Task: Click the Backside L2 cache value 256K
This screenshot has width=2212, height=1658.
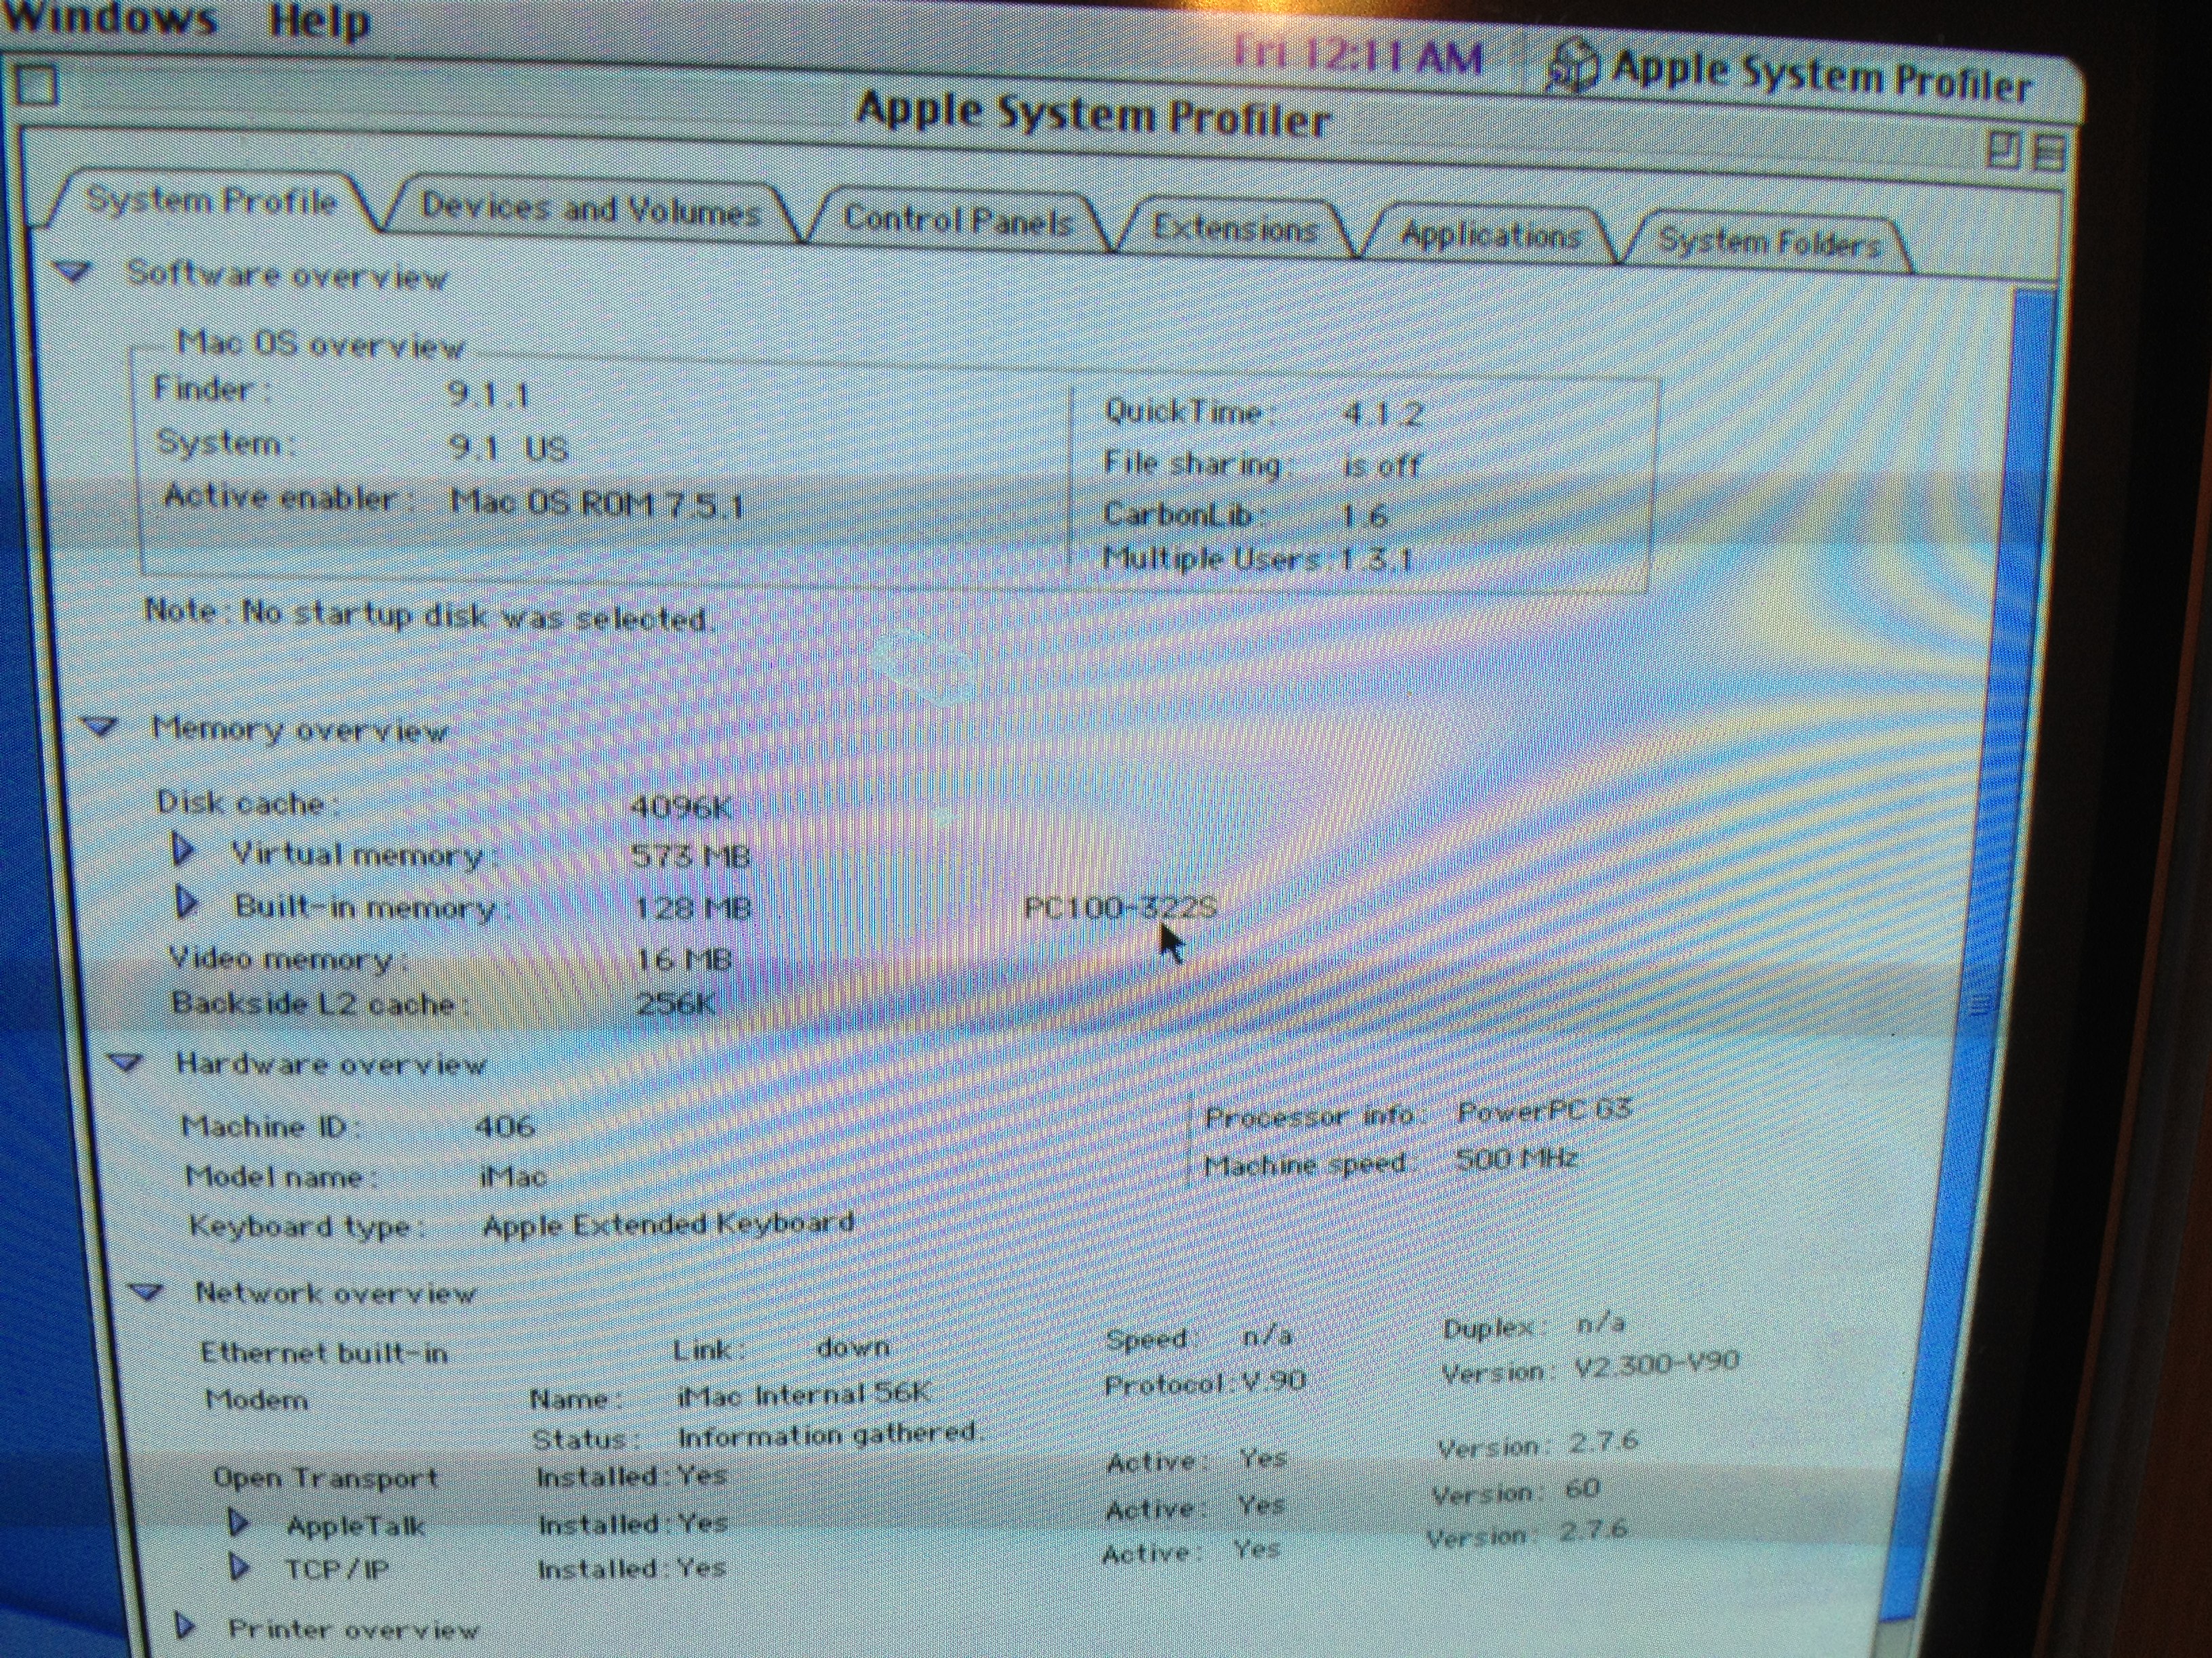Action: click(x=676, y=1002)
